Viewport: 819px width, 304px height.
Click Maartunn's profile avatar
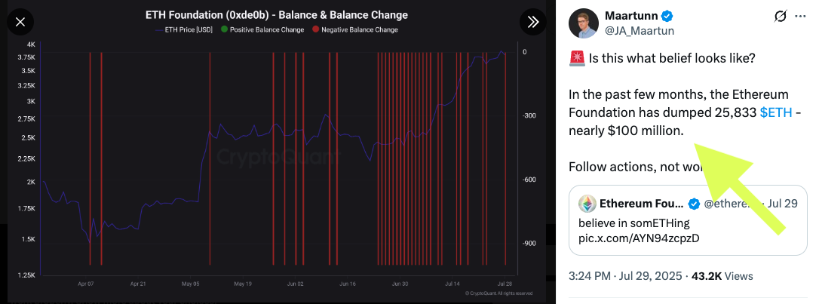coord(583,23)
